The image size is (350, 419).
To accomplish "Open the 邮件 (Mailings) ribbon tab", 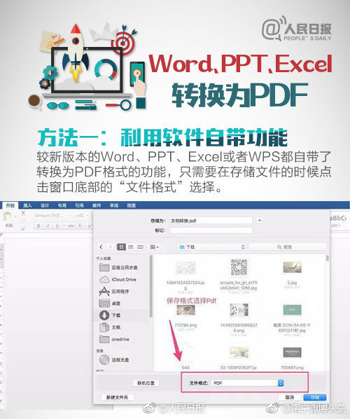I will 97,205.
